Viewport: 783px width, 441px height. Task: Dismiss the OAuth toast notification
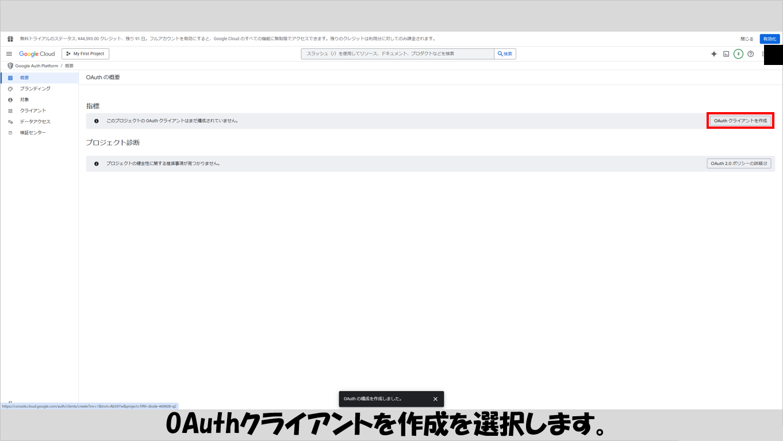tap(435, 399)
